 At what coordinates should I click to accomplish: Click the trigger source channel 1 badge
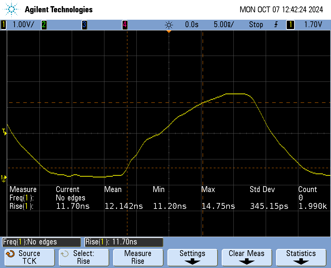[x=290, y=25]
